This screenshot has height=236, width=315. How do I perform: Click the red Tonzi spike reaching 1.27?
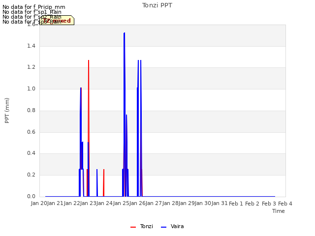point(89,61)
